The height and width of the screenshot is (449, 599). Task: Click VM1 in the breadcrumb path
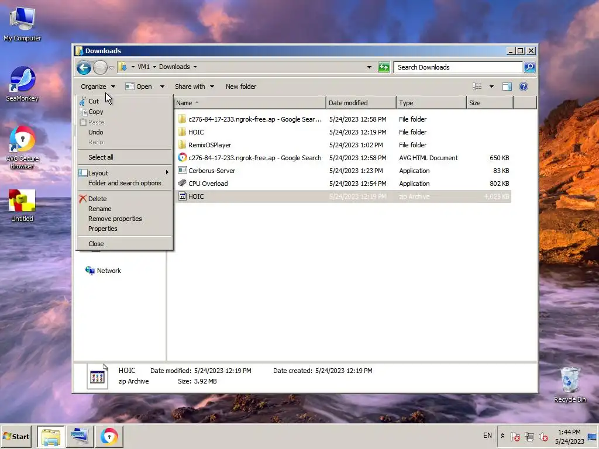[x=144, y=67]
